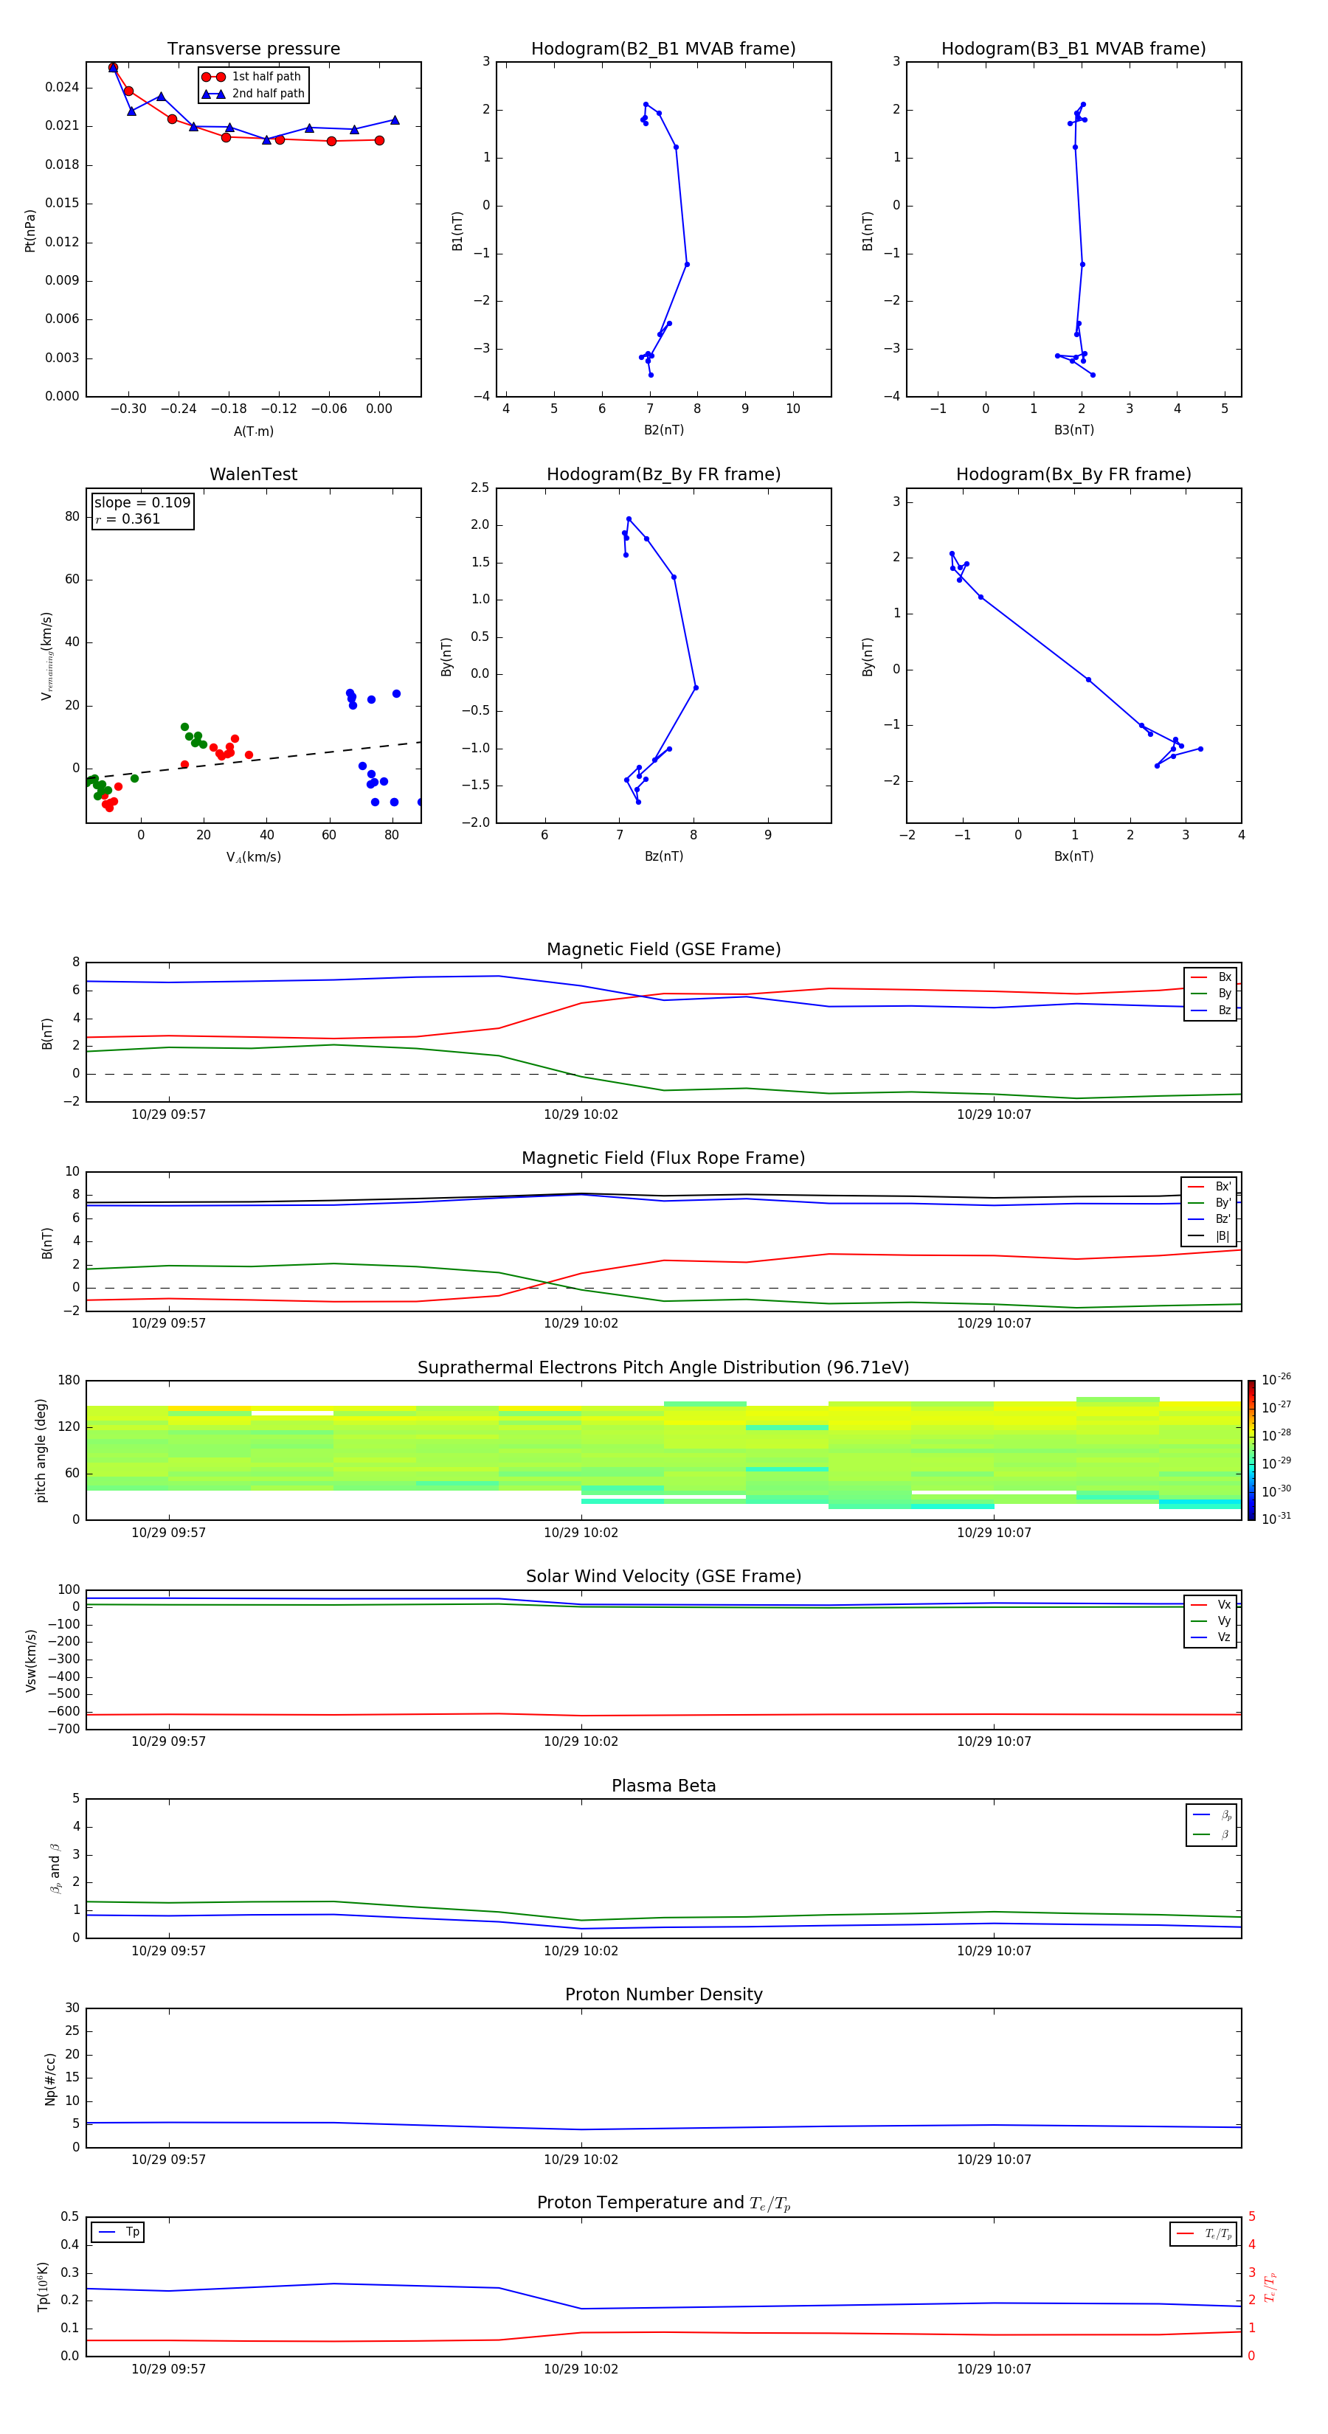Screen dimensions: 1328x2434
Task: Click the Plasma Beta legend box
Action: [1211, 1825]
